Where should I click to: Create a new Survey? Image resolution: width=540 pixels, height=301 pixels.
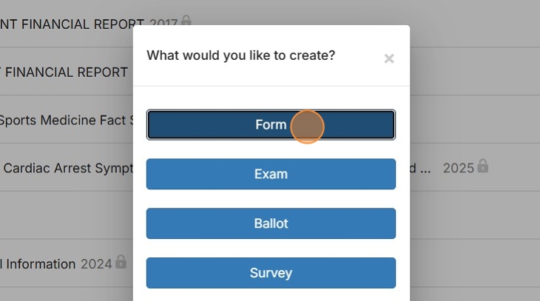click(x=271, y=273)
